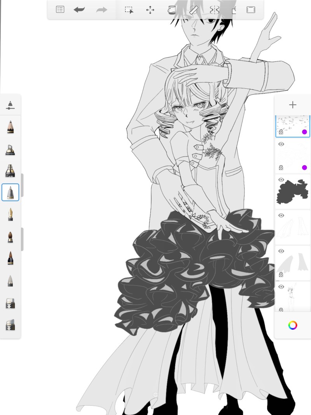The width and height of the screenshot is (311, 415).
Task: Hide the character sketch layer
Action: 281,287
